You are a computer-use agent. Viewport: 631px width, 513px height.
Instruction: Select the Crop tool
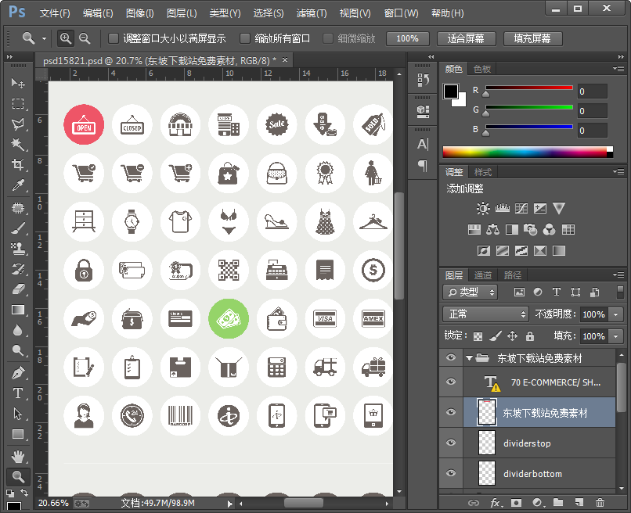17,165
